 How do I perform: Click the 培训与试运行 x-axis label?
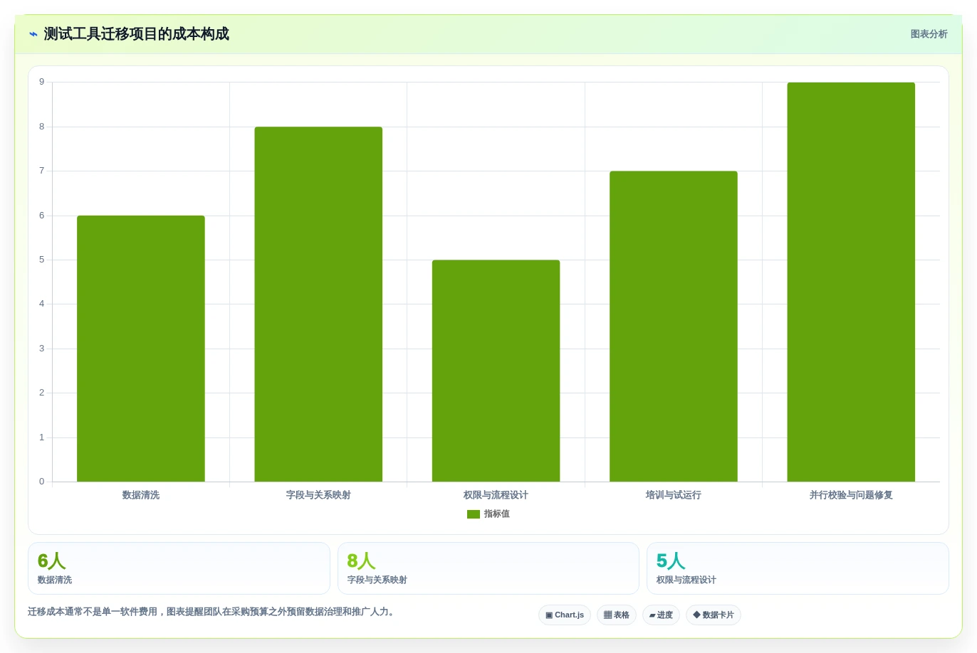(x=674, y=495)
